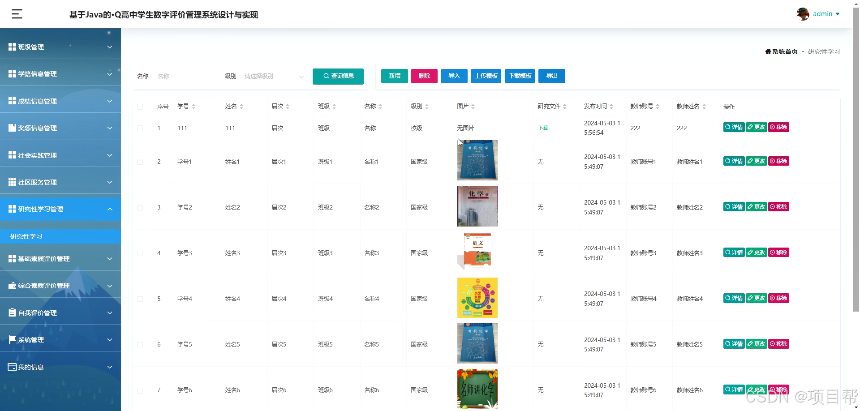Click the 详情 button for 学号1

(734, 161)
